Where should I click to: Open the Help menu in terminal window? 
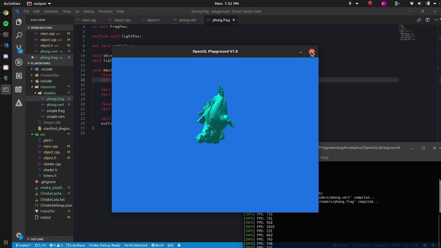point(324,157)
